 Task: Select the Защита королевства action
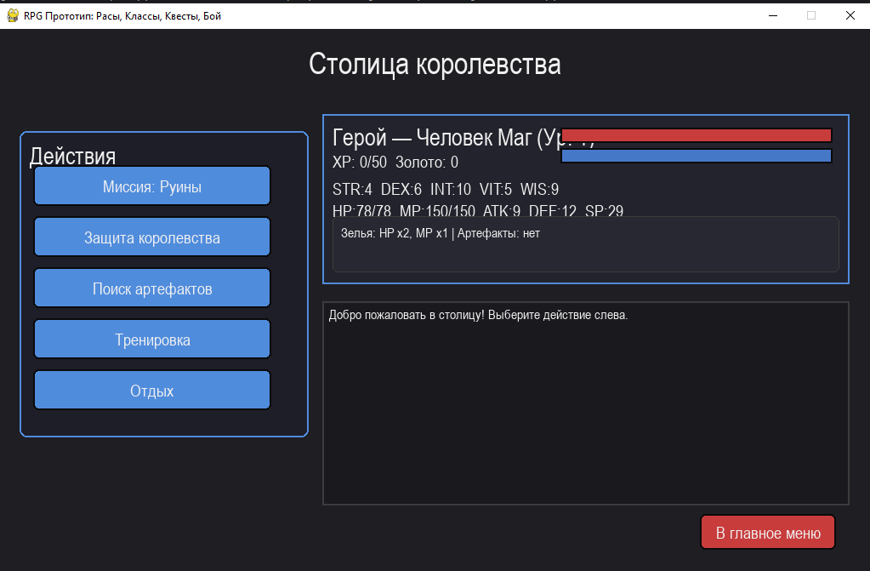coord(151,237)
